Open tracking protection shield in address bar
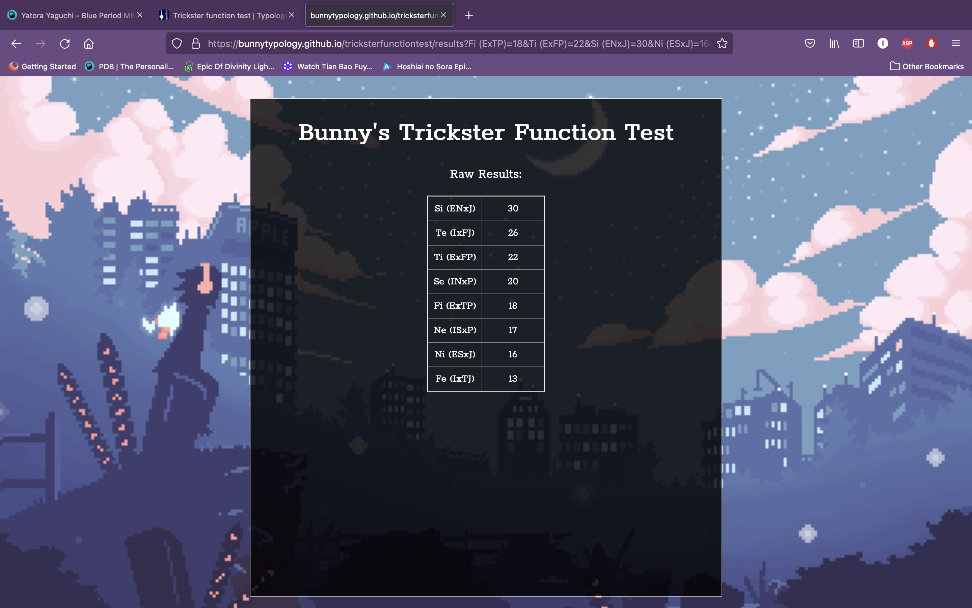The image size is (972, 608). pyautogui.click(x=177, y=44)
